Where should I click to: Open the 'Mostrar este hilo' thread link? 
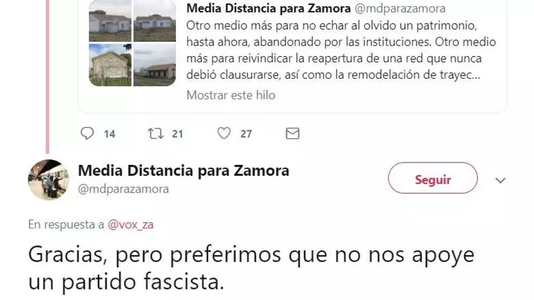coord(231,95)
